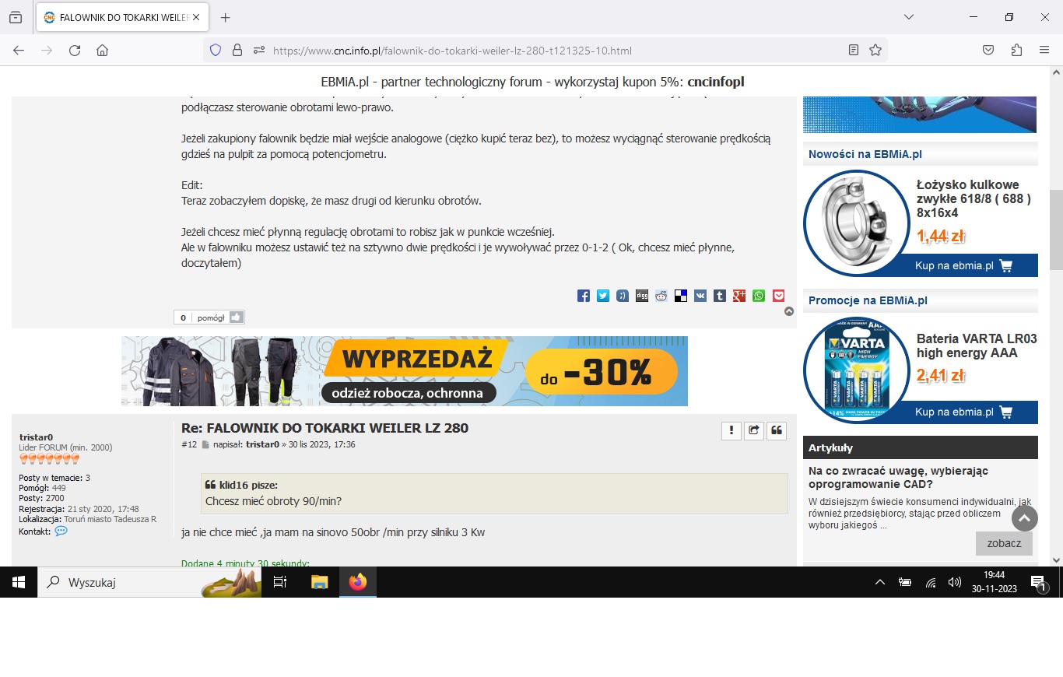Share post on Google Plus
This screenshot has height=677, width=1063.
point(739,296)
